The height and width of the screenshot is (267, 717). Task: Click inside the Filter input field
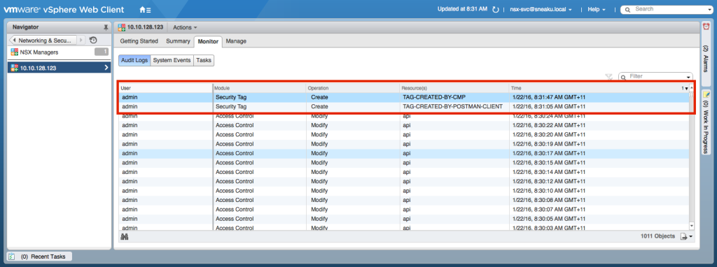(656, 77)
